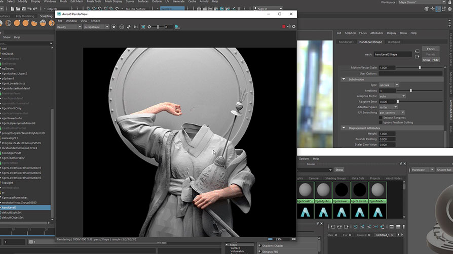This screenshot has height=254, width=453.
Task: Adjust the Subdivision Iterations slider
Action: (x=411, y=91)
